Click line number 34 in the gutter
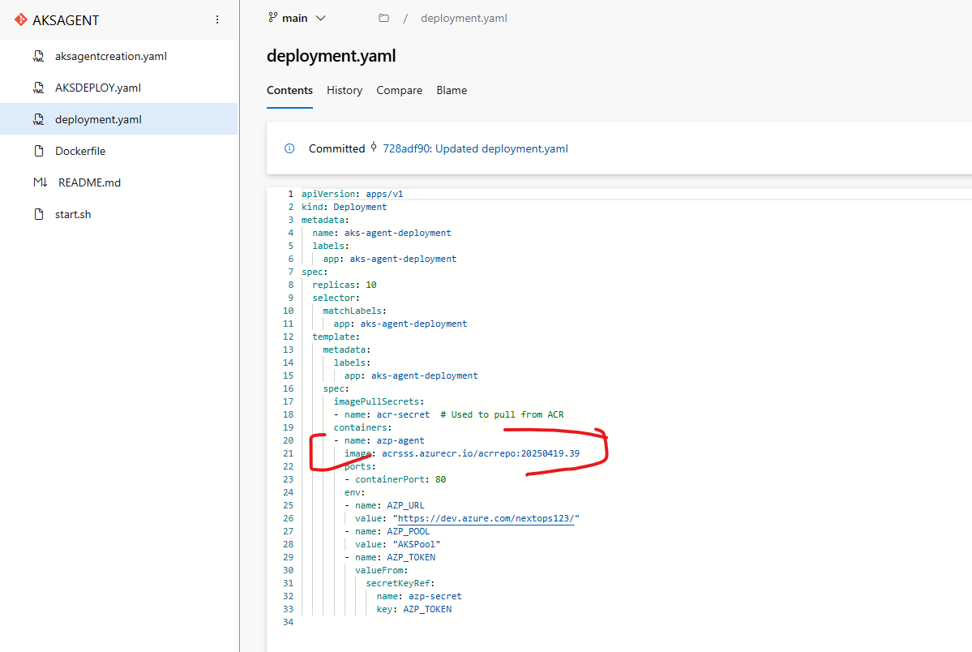The image size is (972, 652). tap(289, 622)
